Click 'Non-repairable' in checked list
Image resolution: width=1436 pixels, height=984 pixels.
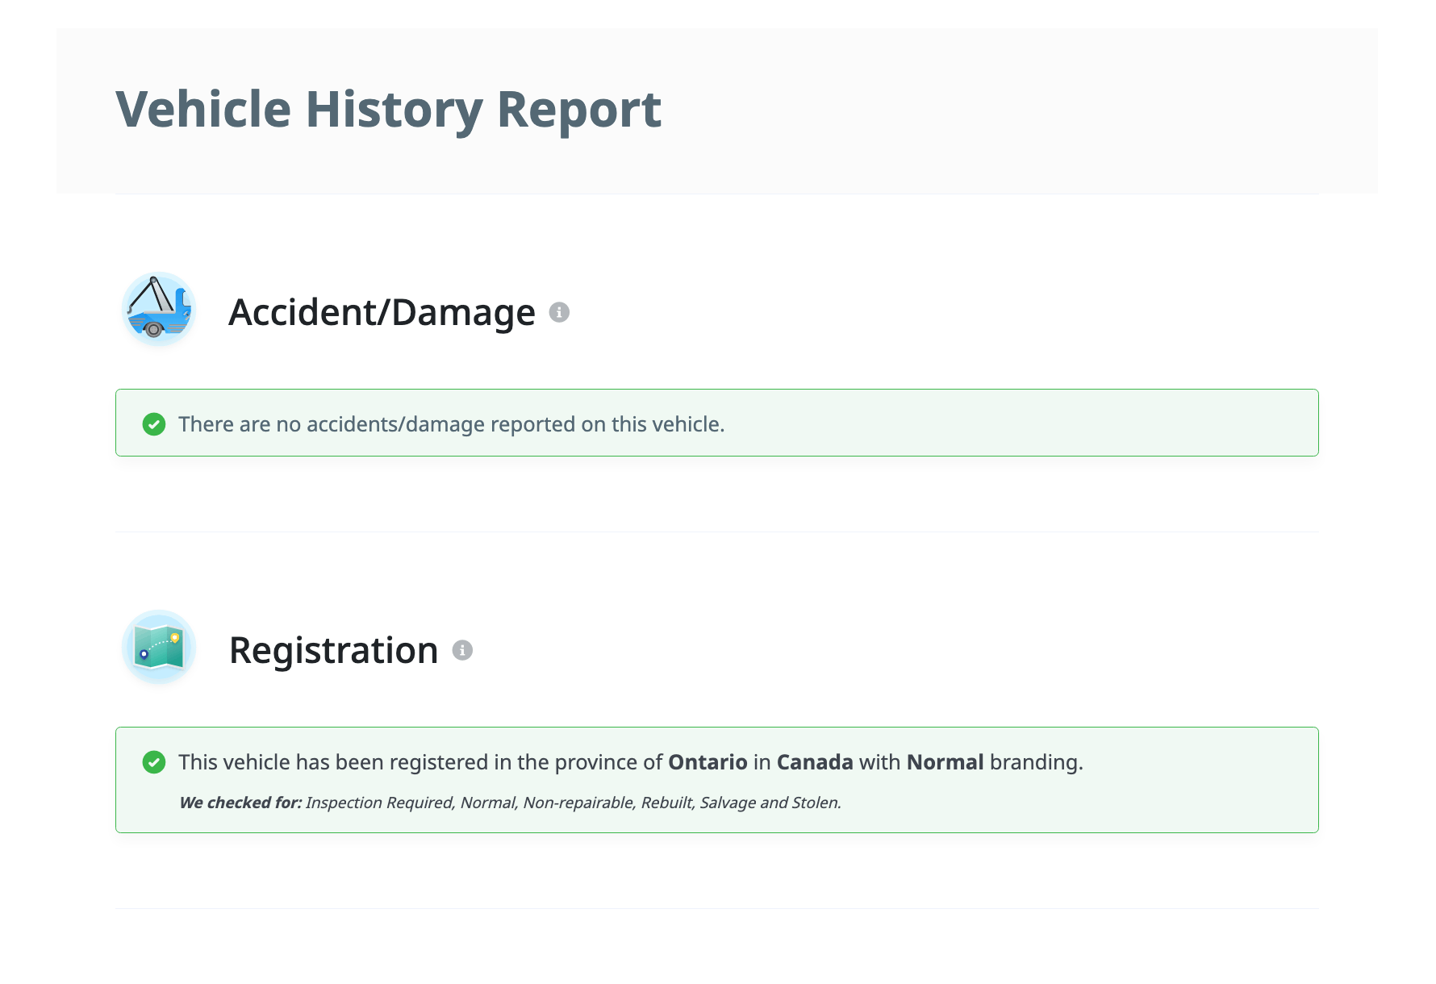[x=578, y=803]
